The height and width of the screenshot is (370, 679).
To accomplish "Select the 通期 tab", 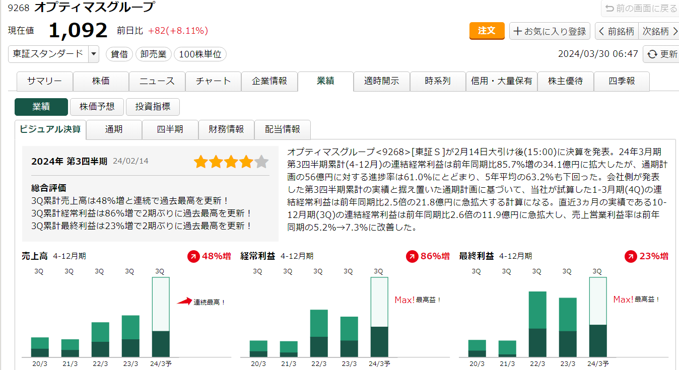I will (114, 129).
